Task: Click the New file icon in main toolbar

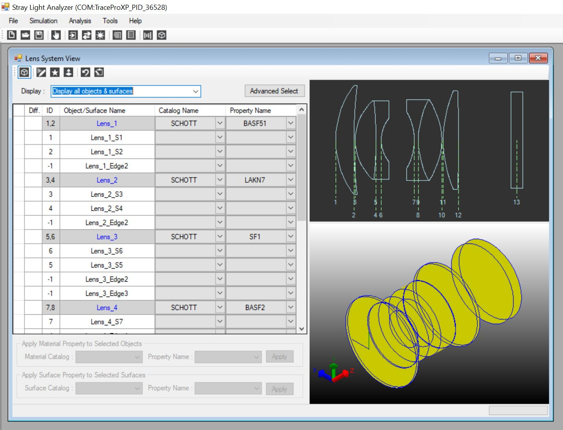Action: tap(12, 35)
